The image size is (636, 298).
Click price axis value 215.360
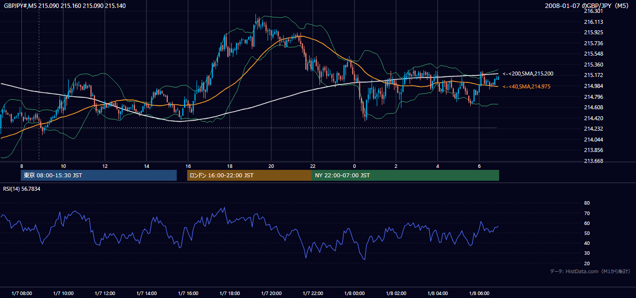pos(593,65)
